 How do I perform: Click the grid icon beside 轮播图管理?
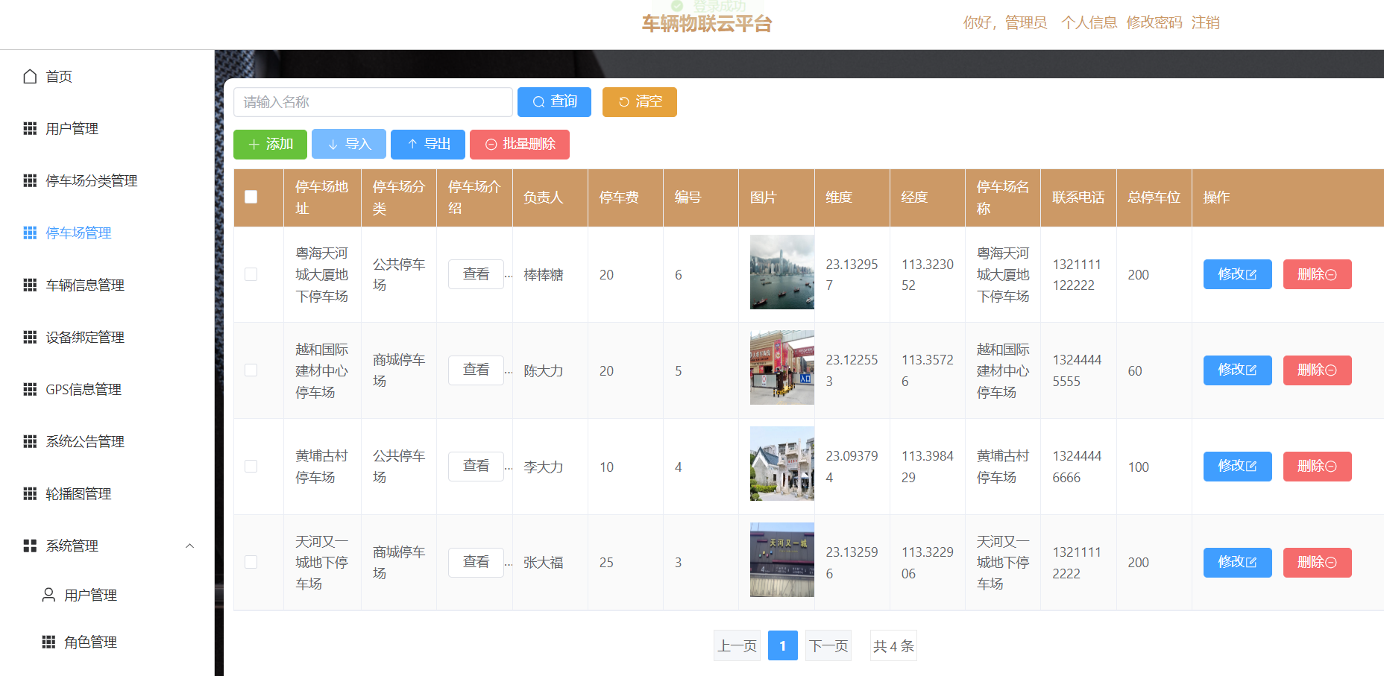(30, 493)
